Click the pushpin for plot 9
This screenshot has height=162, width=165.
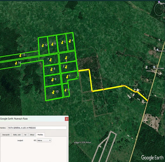[x=52, y=80]
